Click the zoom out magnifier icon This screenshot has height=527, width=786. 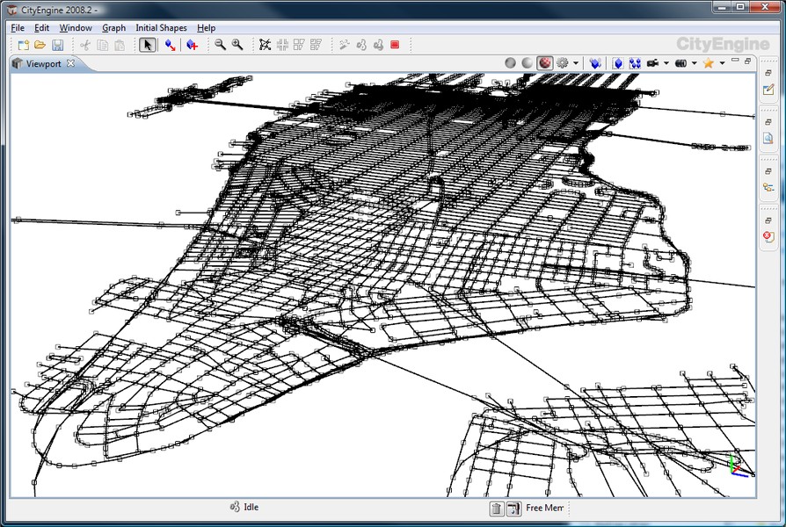point(221,45)
